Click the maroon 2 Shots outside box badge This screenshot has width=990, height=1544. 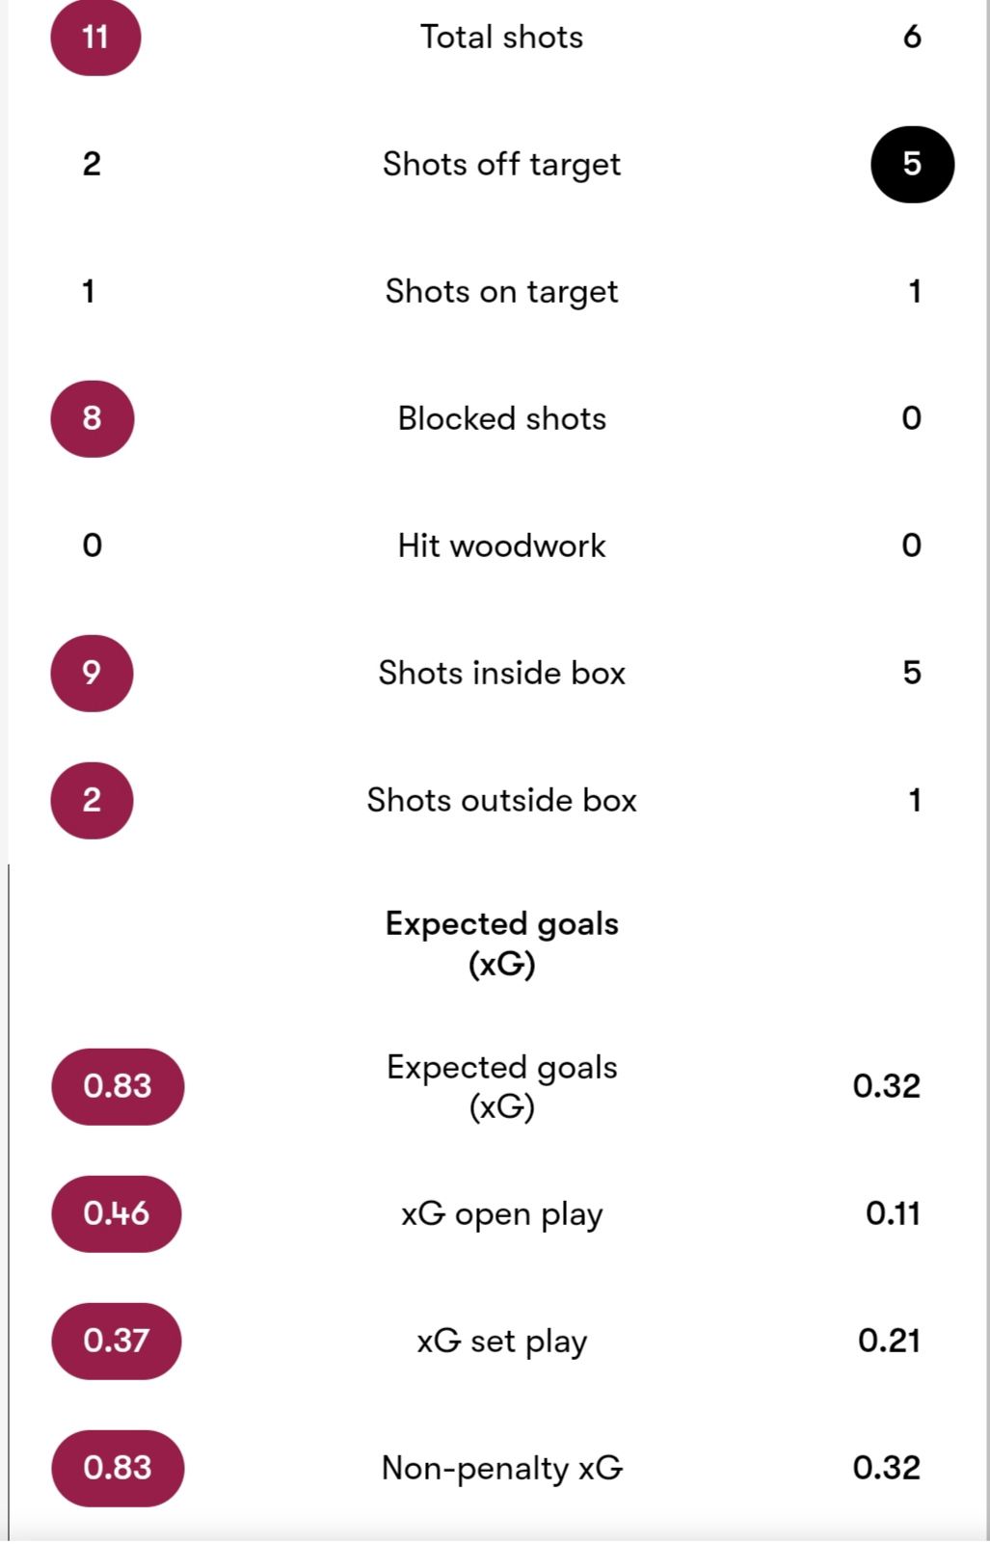(x=92, y=800)
